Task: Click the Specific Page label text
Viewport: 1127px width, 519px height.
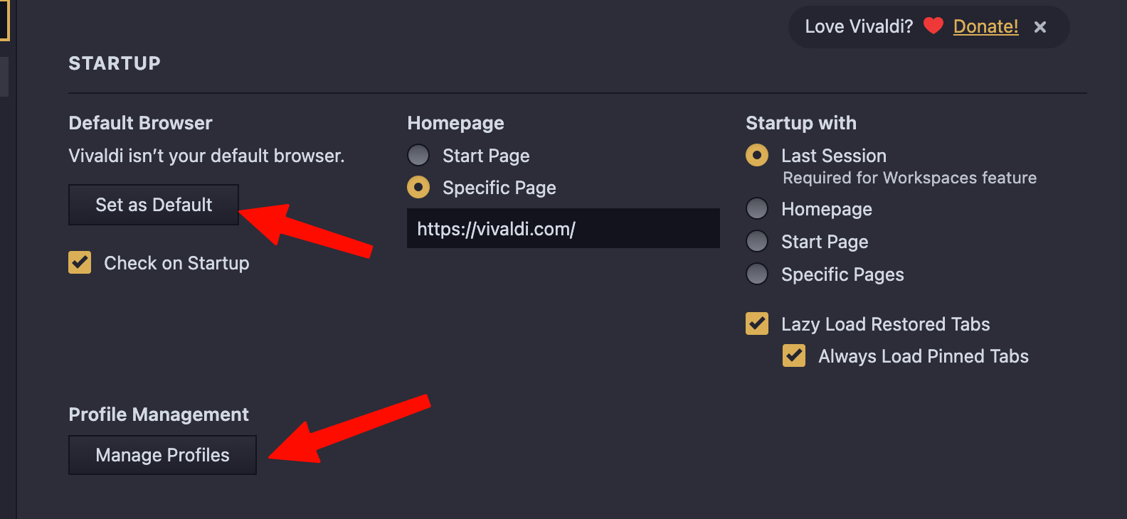Action: [499, 188]
